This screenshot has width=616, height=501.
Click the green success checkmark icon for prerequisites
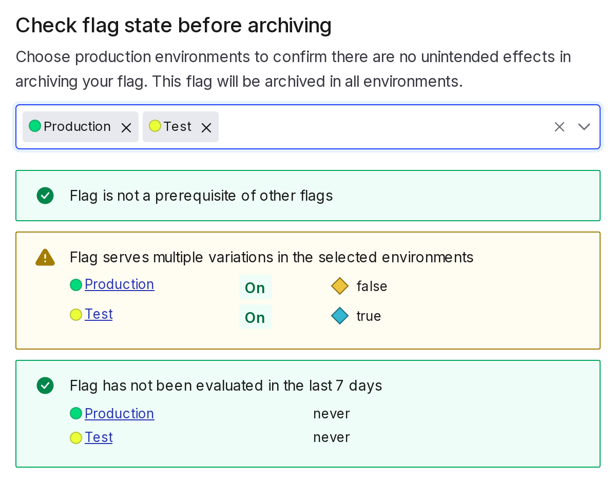click(45, 196)
